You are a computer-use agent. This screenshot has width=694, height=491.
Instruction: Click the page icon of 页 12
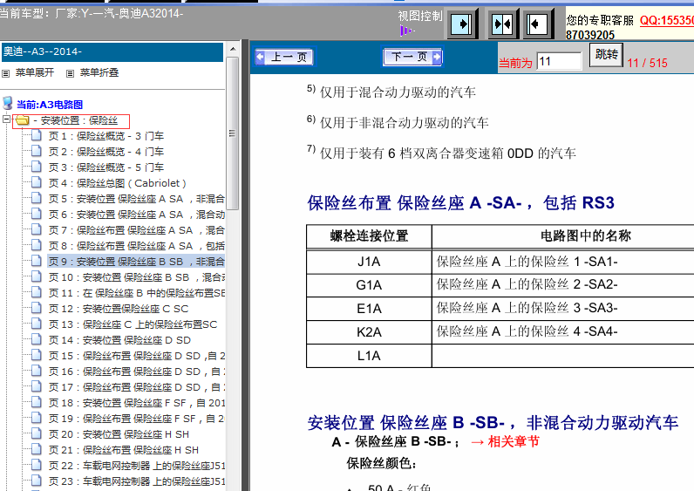pos(37,308)
